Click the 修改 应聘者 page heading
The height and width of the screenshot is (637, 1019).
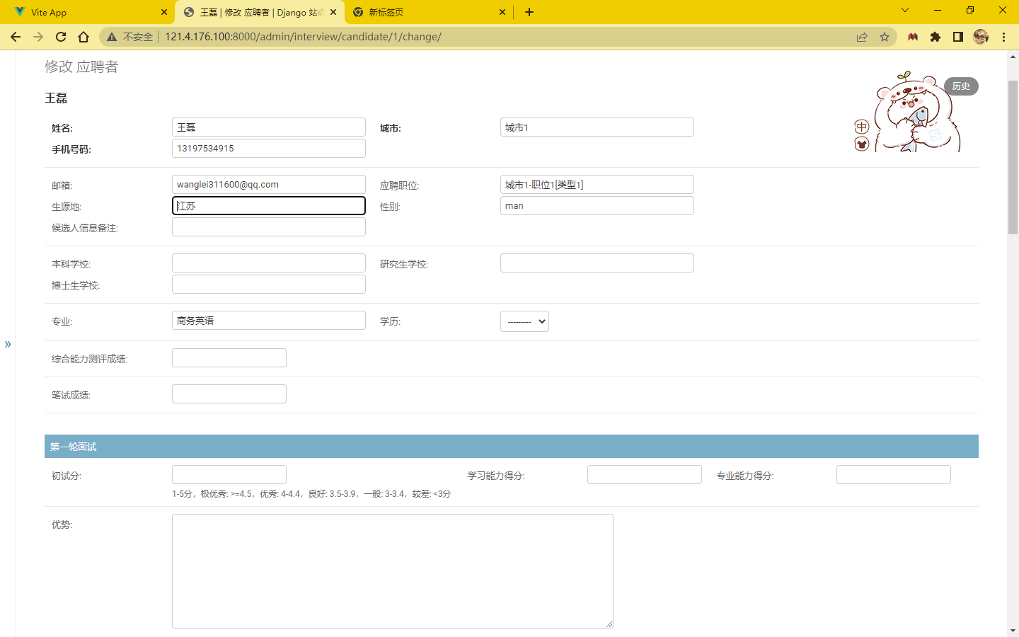(x=81, y=67)
